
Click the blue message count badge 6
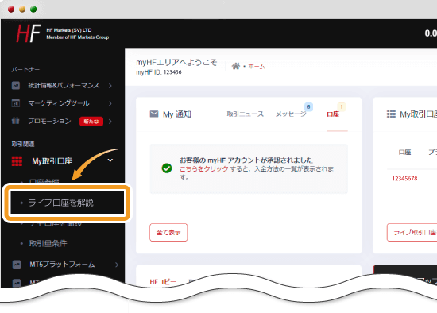pyautogui.click(x=308, y=106)
